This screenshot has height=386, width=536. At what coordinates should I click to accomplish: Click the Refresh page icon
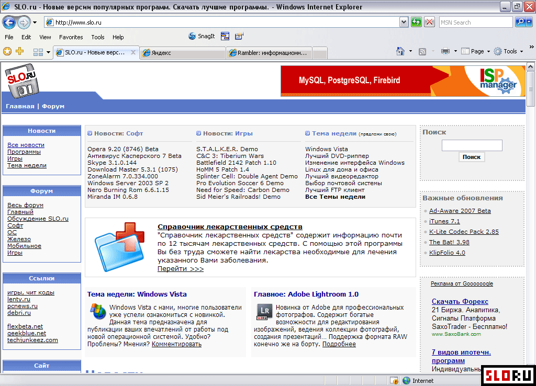416,22
